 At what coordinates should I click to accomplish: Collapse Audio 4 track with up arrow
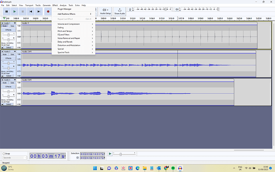[x=2, y=105]
